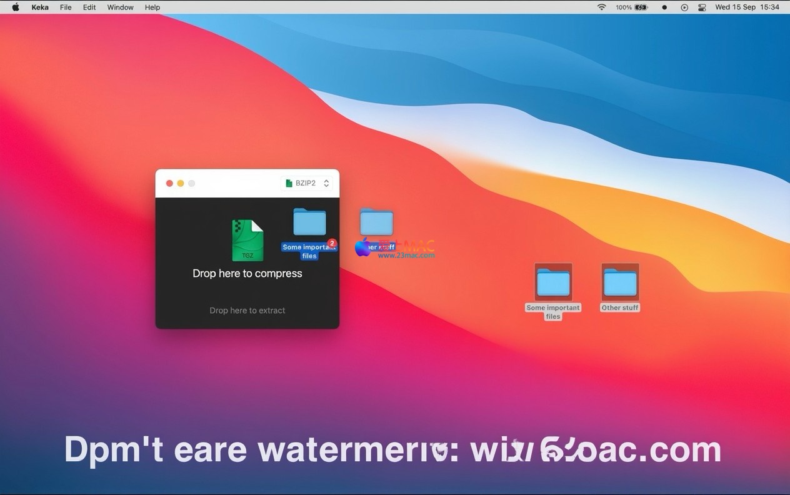Click the green TGZ archive icon
Screen dimensions: 790x495
tap(247, 241)
